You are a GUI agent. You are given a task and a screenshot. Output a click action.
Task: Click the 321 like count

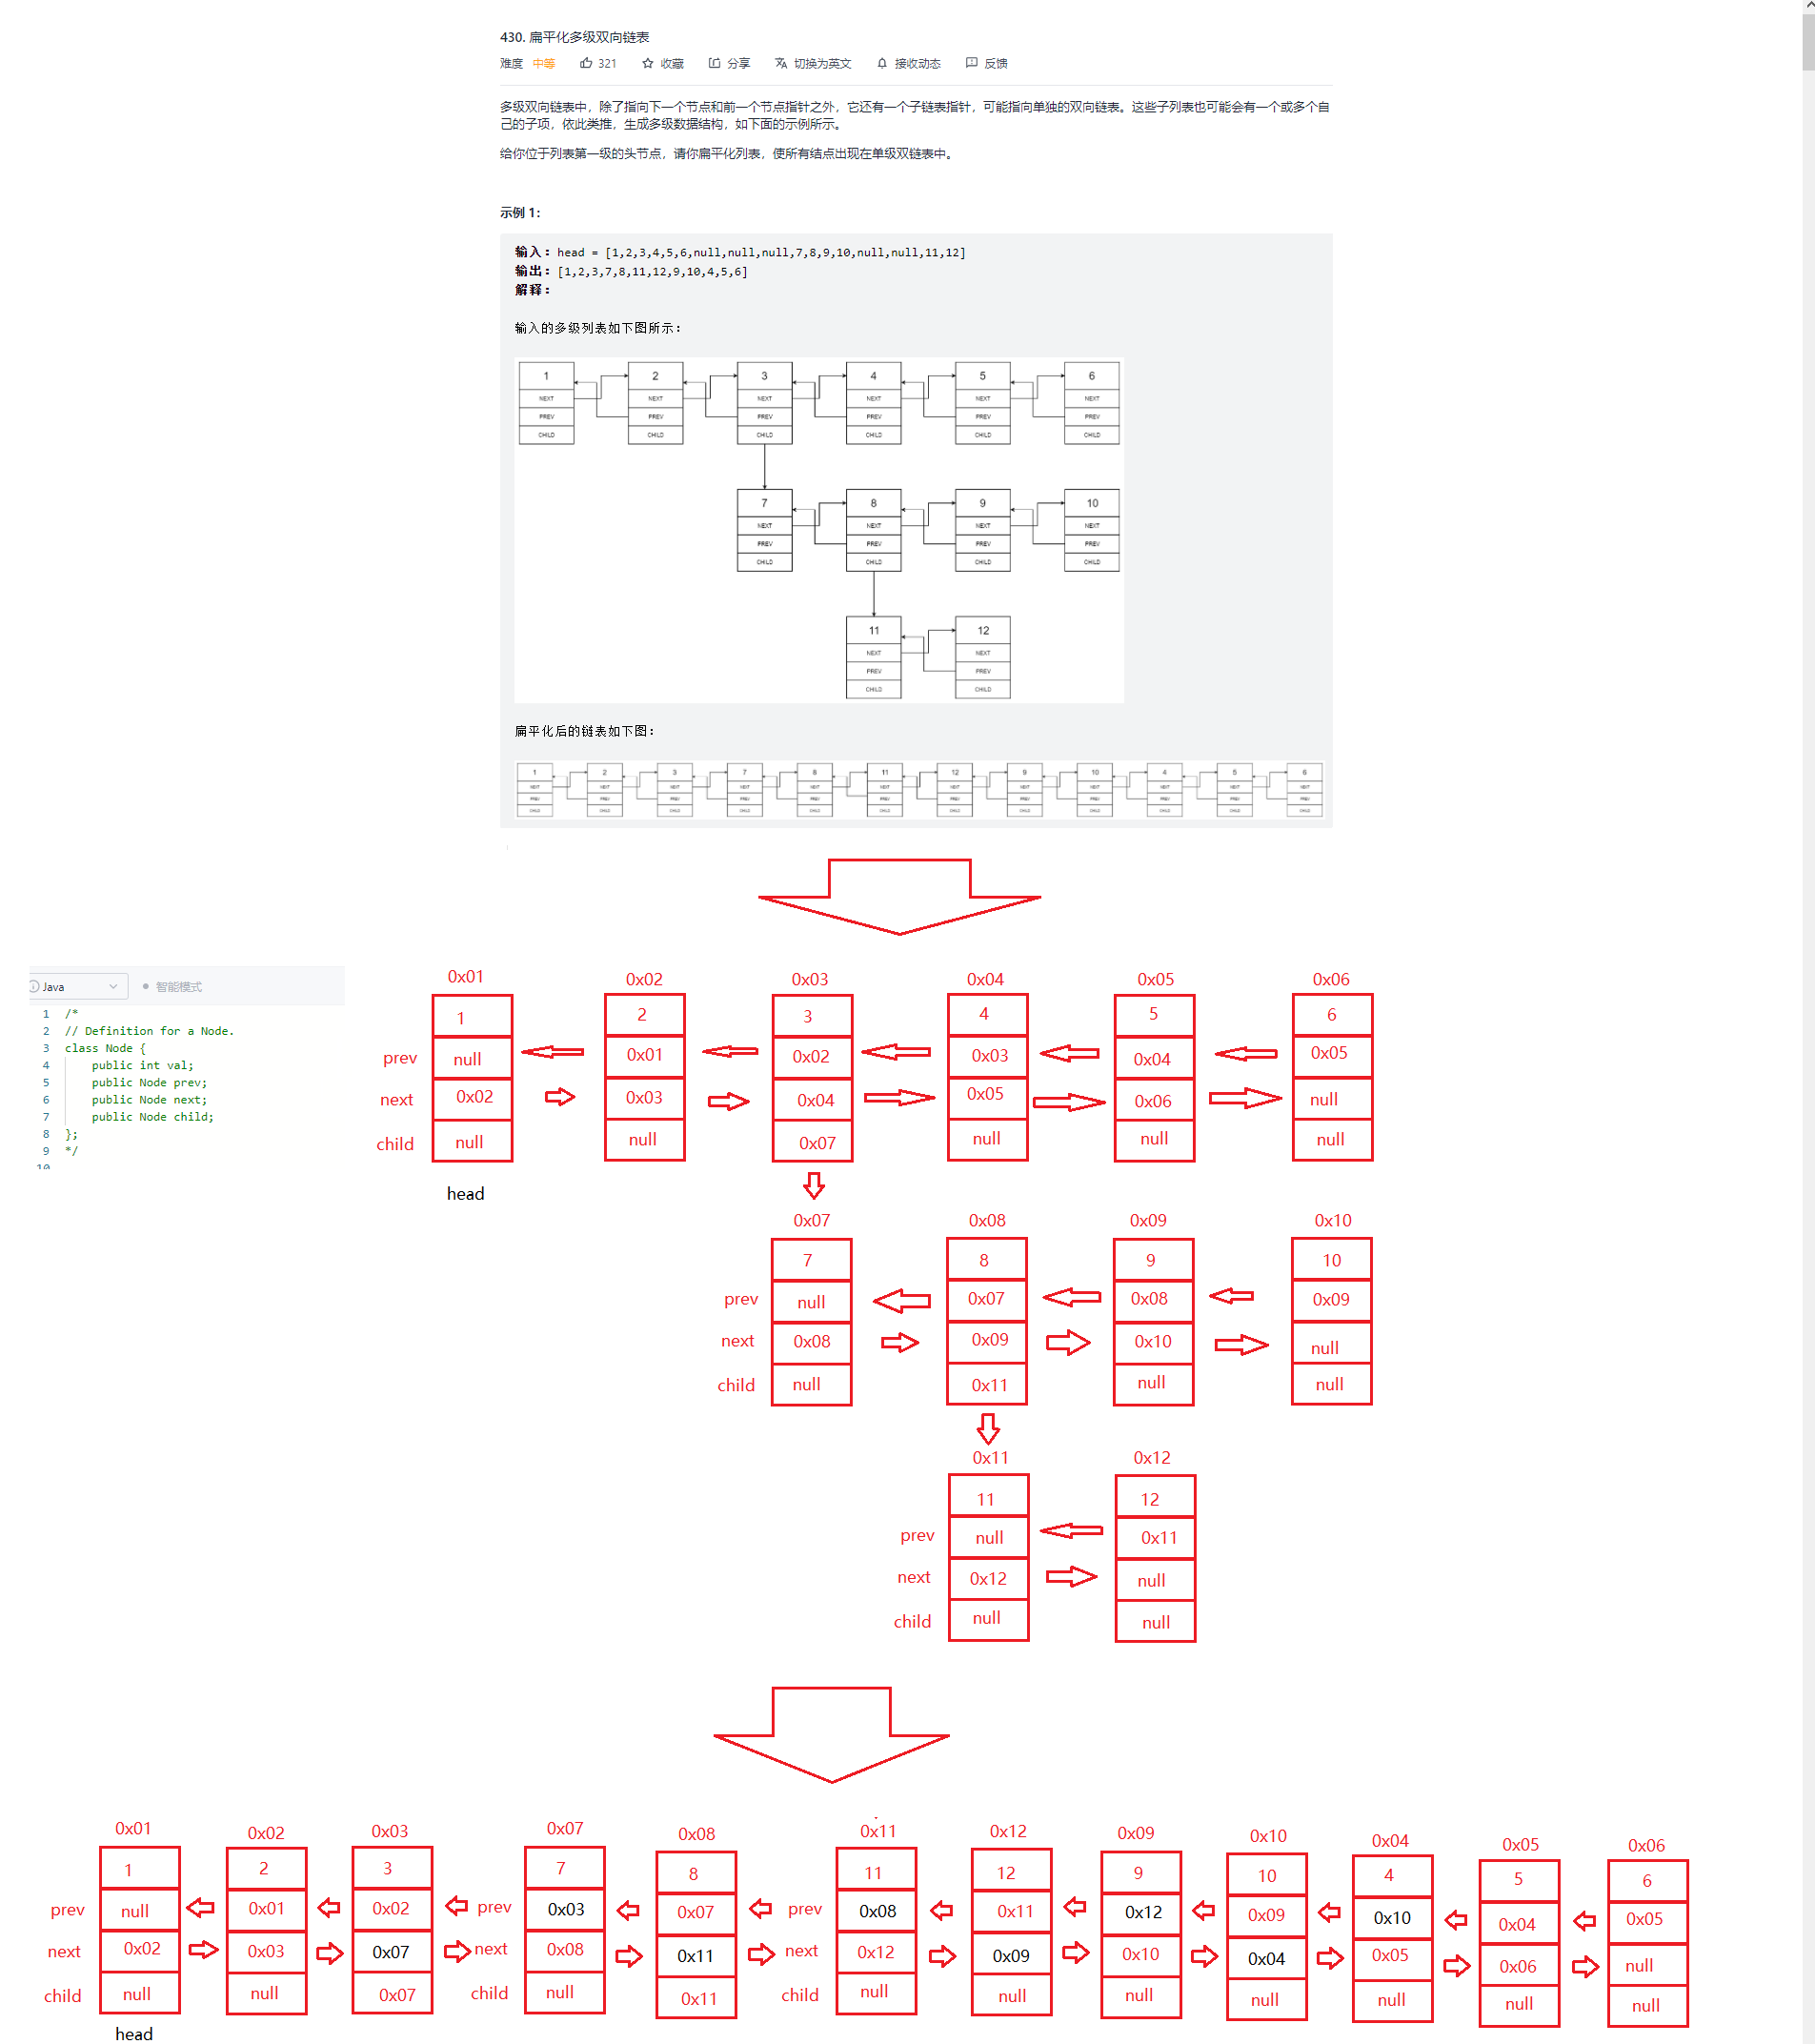[606, 62]
